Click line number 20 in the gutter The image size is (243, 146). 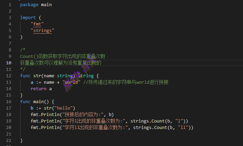(x=9, y=128)
